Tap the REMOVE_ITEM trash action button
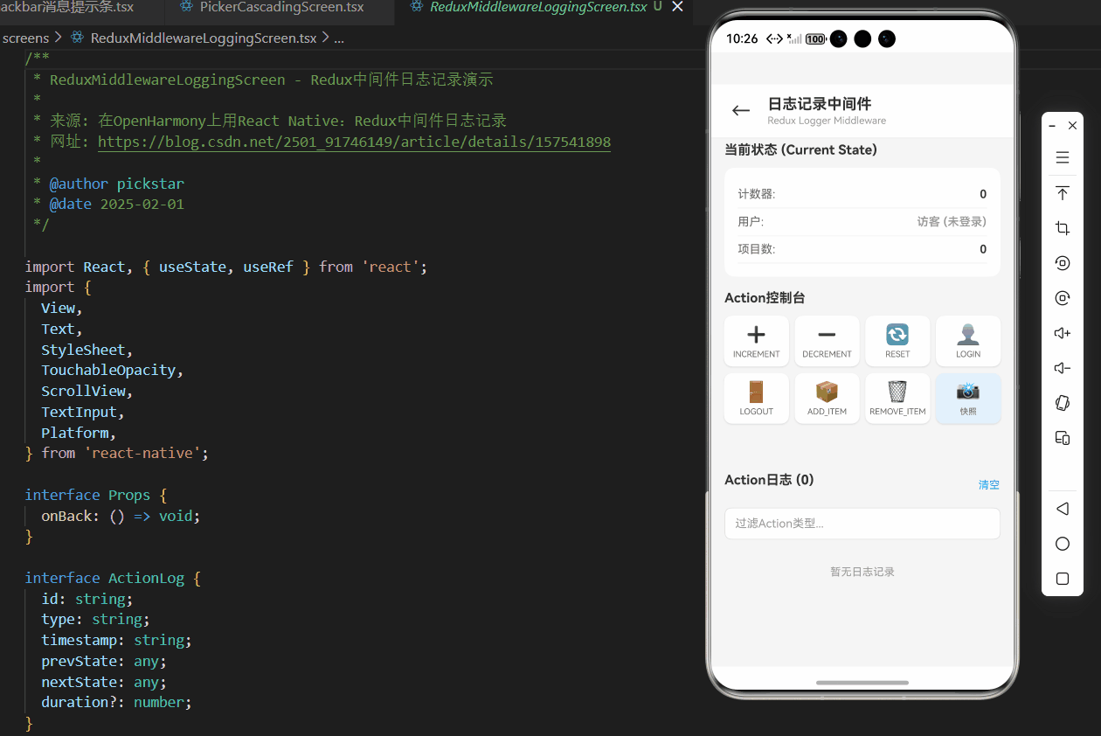 [x=897, y=399]
